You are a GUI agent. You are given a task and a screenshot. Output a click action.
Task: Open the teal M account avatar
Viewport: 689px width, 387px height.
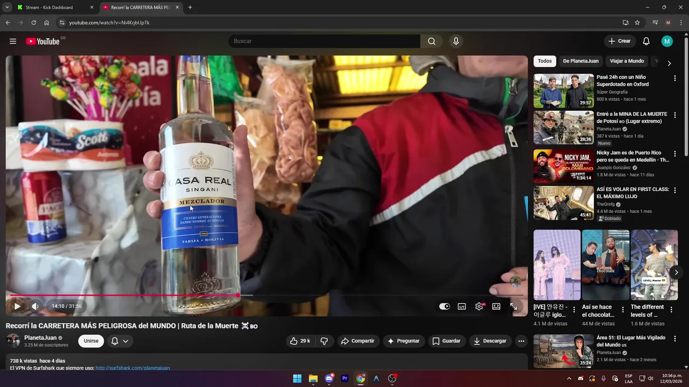667,41
